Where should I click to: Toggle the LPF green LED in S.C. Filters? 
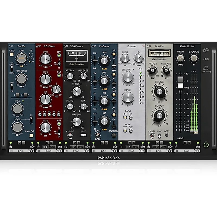point(59,56)
